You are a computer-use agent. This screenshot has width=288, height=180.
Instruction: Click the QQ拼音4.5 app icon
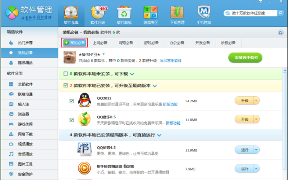click(x=84, y=149)
